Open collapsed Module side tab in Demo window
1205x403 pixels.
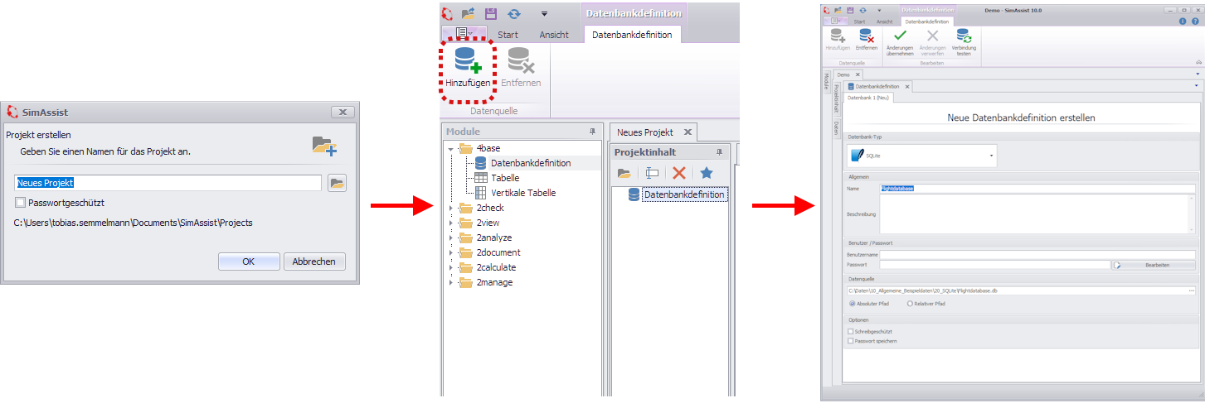click(826, 80)
